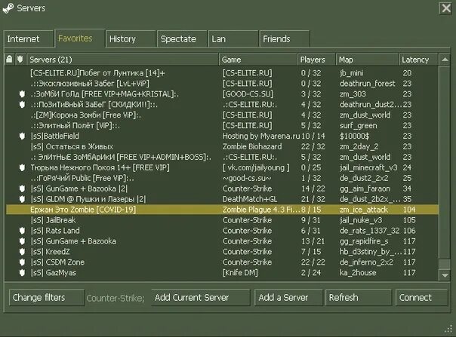Select server "|sS| Остаться в Живых"
Image resolution: width=456 pixels, height=337 pixels.
(222, 146)
